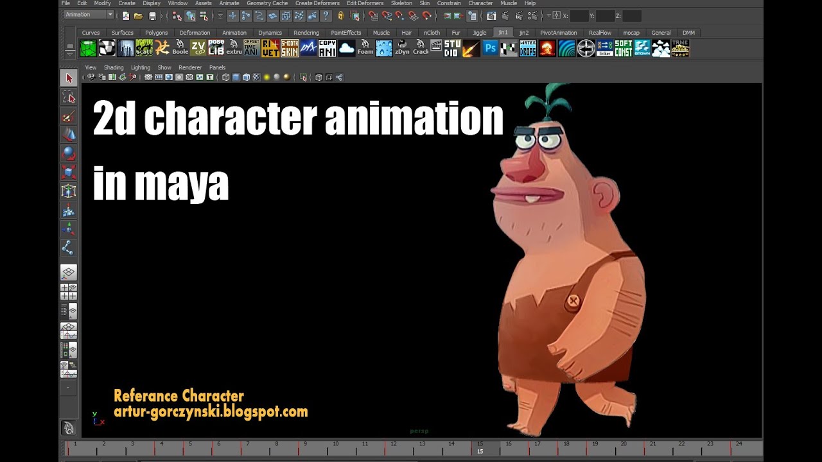Open the Skeleton menu
Screen dimensions: 822x462
(x=402, y=3)
